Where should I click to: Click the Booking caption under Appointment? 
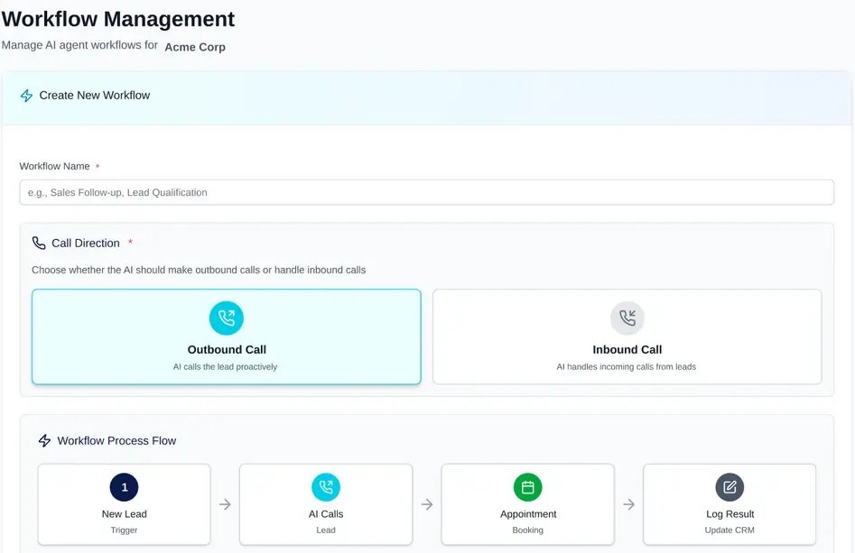[528, 530]
